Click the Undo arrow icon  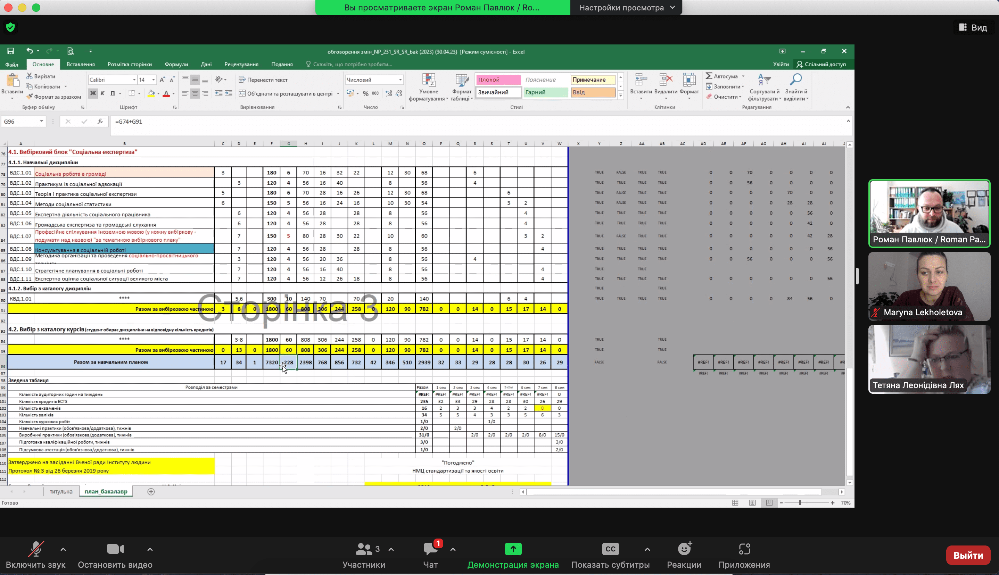(x=30, y=51)
